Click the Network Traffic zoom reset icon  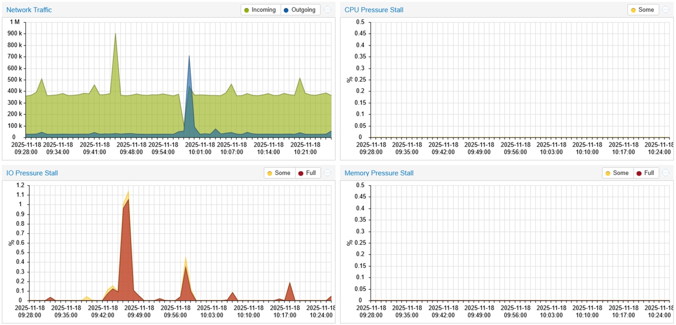tap(327, 10)
